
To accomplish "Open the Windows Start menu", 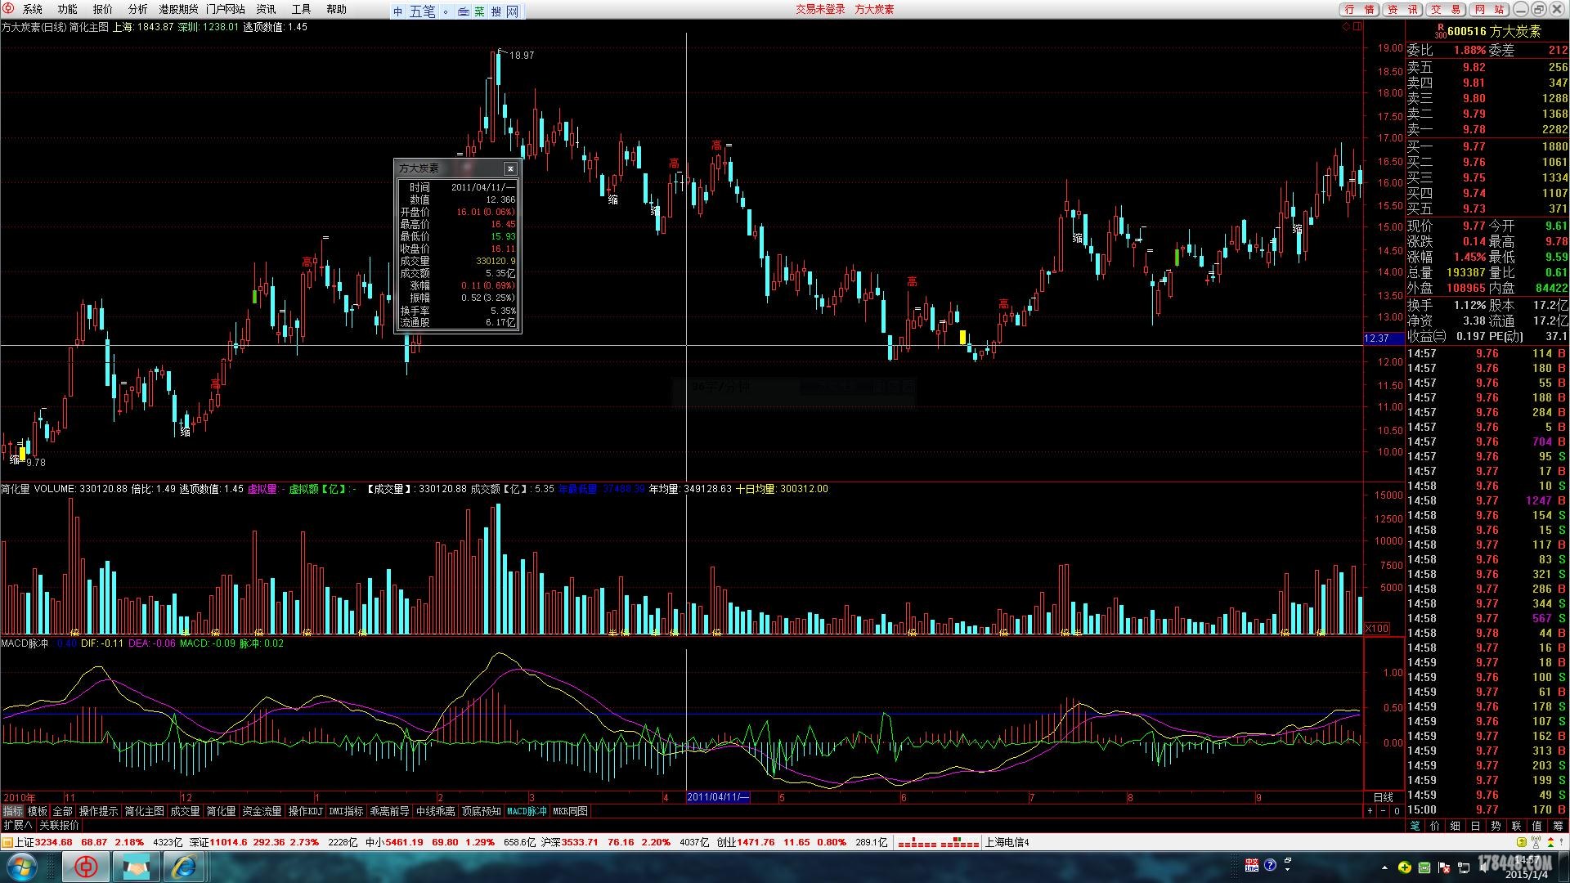I will point(22,867).
